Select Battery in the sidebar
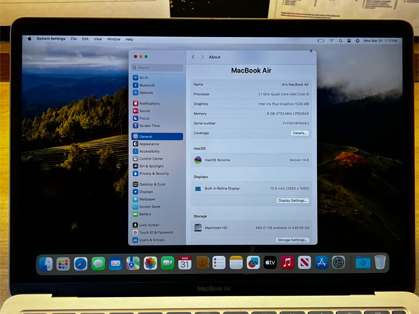 [145, 214]
